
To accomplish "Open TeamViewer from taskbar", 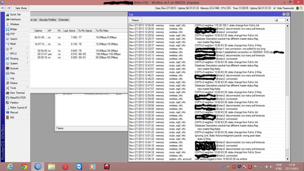I will pos(79,166).
